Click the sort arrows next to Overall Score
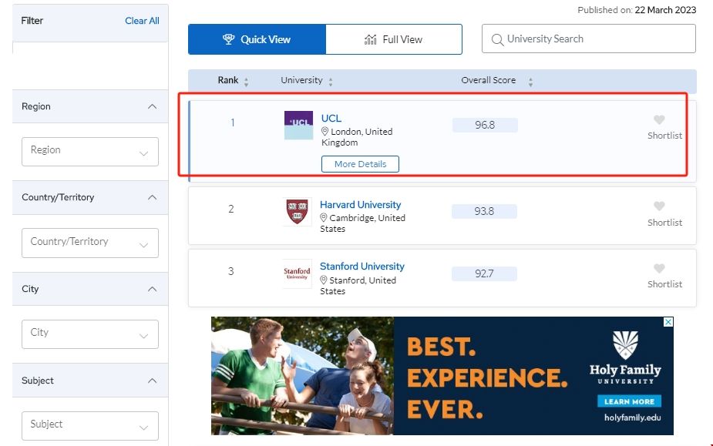This screenshot has width=713, height=446. point(530,80)
